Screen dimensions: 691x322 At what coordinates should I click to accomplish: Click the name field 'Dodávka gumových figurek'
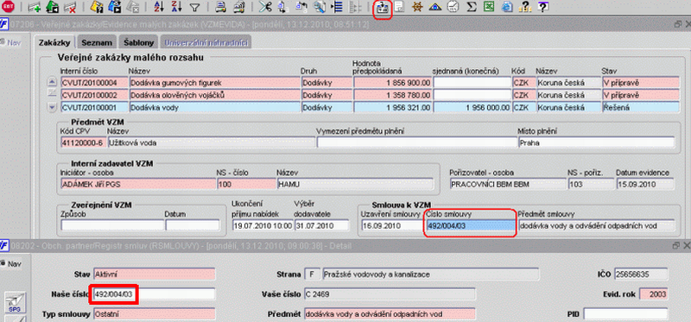click(x=214, y=82)
